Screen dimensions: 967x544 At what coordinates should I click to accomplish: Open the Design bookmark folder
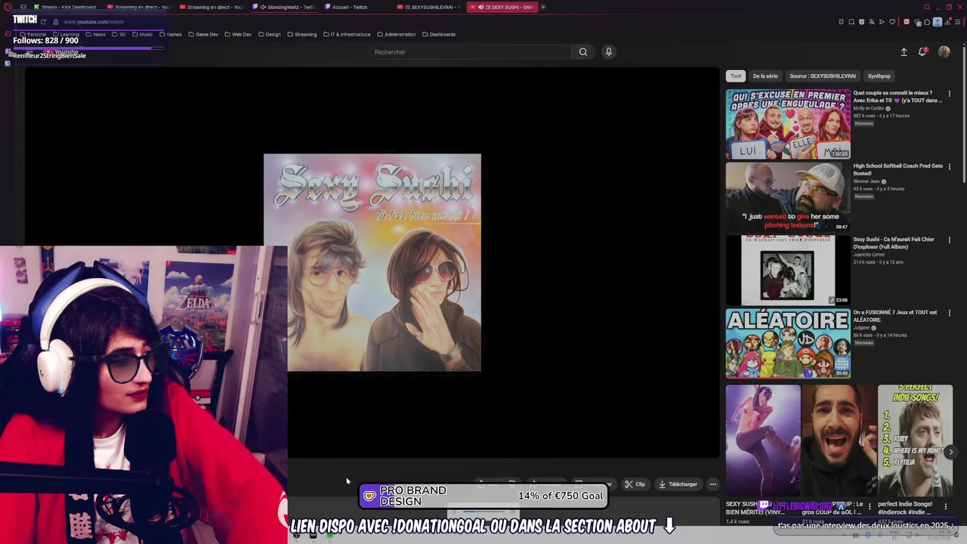point(269,34)
